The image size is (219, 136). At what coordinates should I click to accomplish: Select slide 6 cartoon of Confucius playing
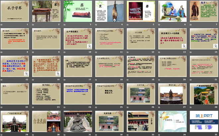(173, 11)
